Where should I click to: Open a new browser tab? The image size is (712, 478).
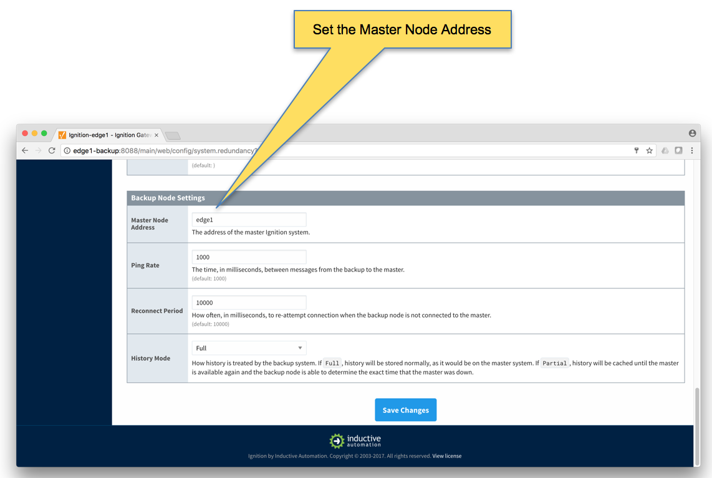(x=173, y=135)
